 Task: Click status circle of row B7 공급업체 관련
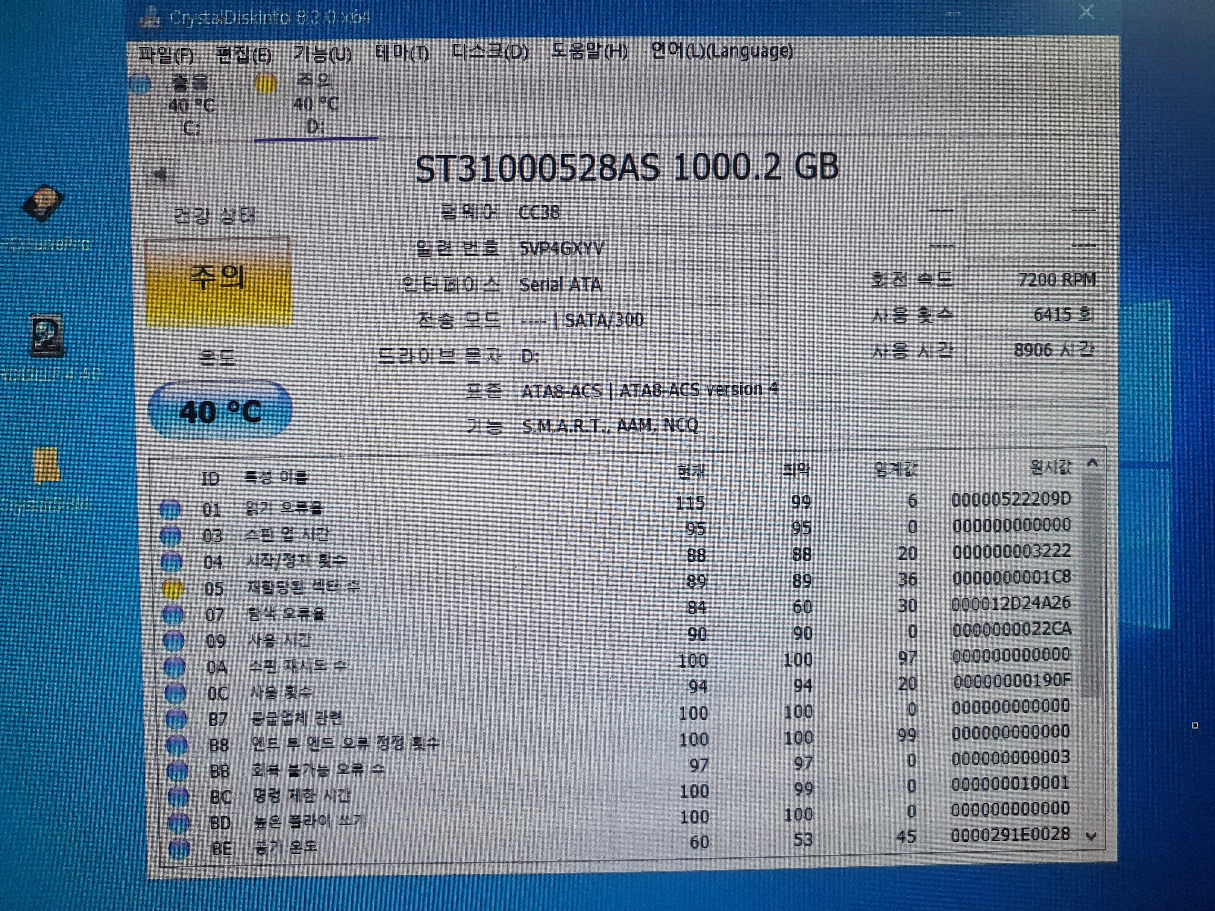tap(176, 719)
